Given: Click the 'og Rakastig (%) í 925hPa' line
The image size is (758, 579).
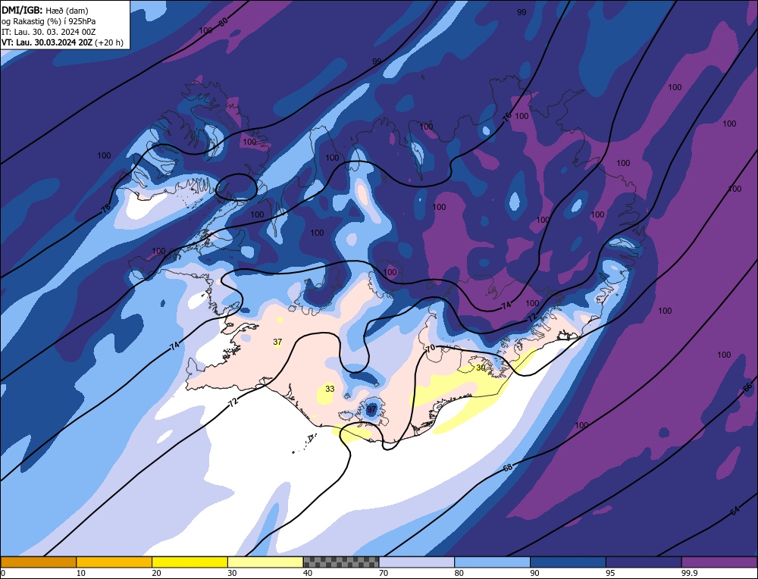Looking at the screenshot, I should pyautogui.click(x=49, y=21).
